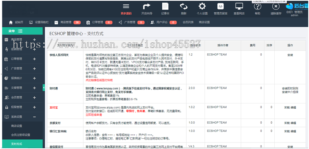Collapse sidebar with green arrow handle

[x=44, y=88]
